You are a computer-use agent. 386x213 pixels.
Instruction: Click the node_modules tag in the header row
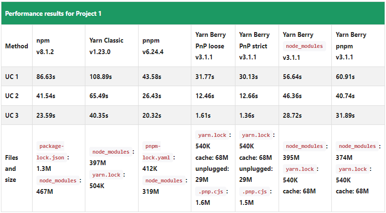(x=304, y=46)
